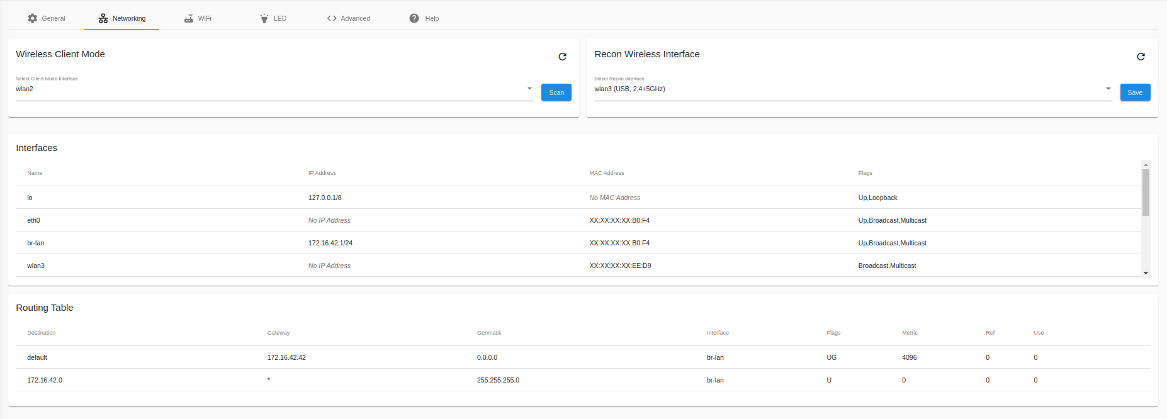The image size is (1167, 419).
Task: Click the Destination column header
Action: pyautogui.click(x=42, y=333)
